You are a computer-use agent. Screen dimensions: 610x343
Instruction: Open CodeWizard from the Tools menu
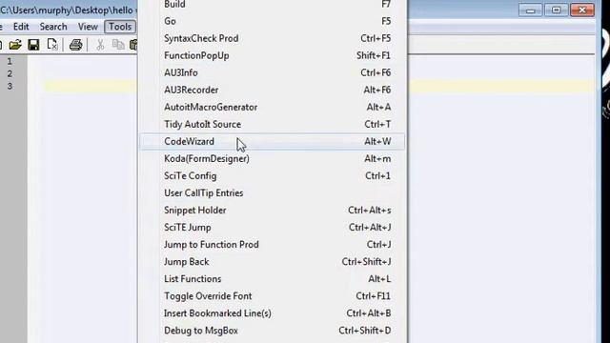coord(272,141)
